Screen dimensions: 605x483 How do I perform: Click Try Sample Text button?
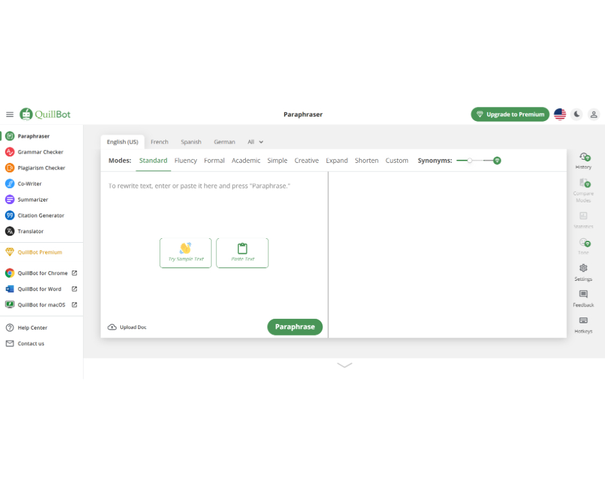pyautogui.click(x=185, y=253)
